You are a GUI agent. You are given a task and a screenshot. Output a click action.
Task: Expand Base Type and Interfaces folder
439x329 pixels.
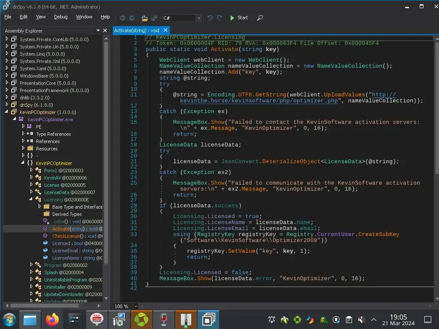[x=39, y=206]
